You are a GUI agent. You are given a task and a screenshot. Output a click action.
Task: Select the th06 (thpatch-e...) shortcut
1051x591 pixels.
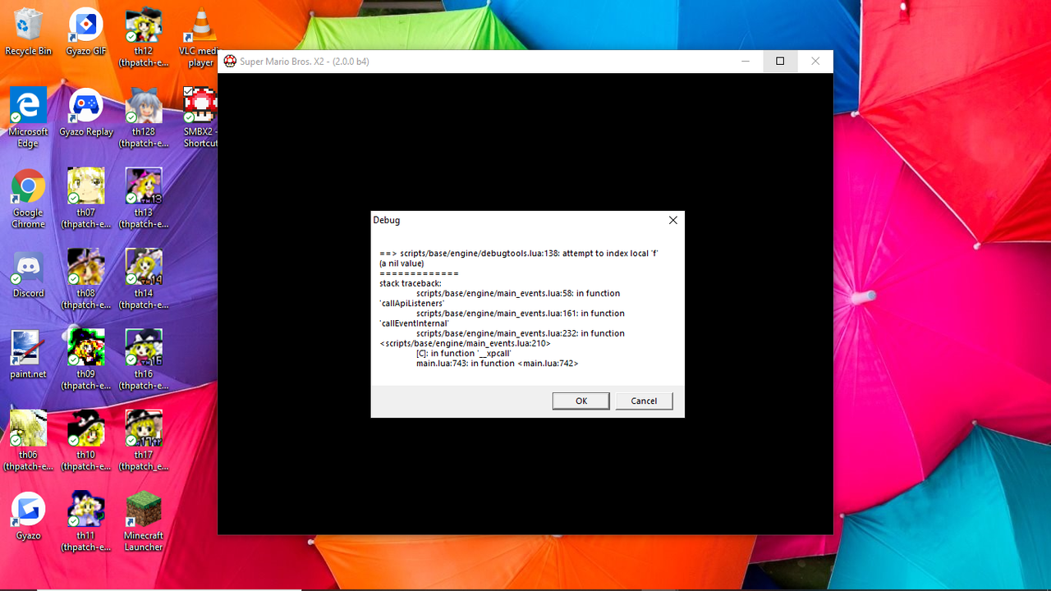click(x=28, y=441)
